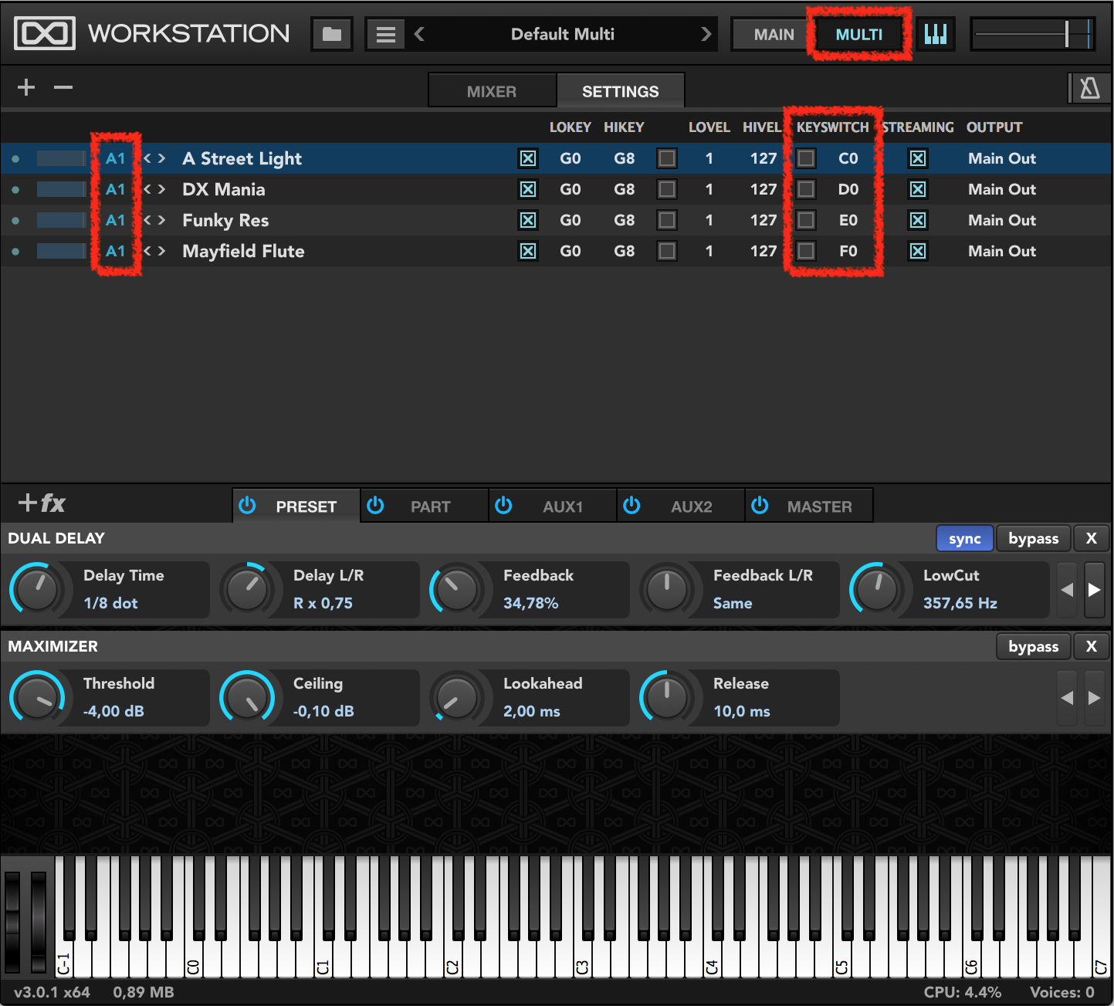Open the hamburger list menu icon

[386, 34]
